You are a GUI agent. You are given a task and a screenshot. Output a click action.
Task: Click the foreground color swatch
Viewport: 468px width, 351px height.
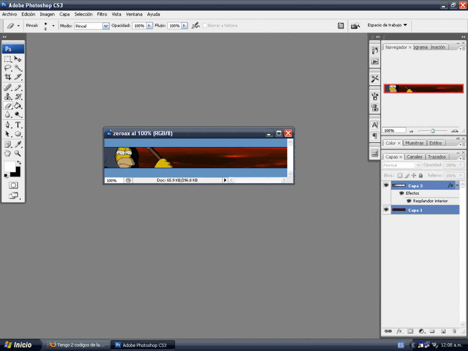[x=10, y=166]
